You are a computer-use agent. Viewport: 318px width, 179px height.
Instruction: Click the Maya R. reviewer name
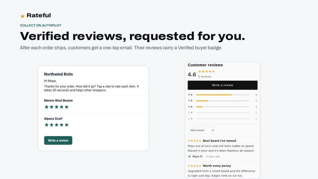coord(198,156)
